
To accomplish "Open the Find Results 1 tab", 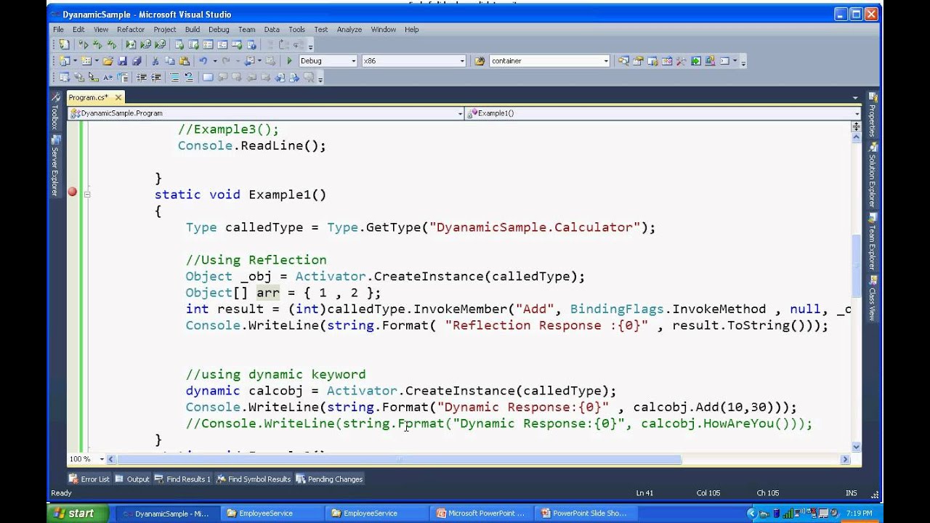I will click(183, 479).
